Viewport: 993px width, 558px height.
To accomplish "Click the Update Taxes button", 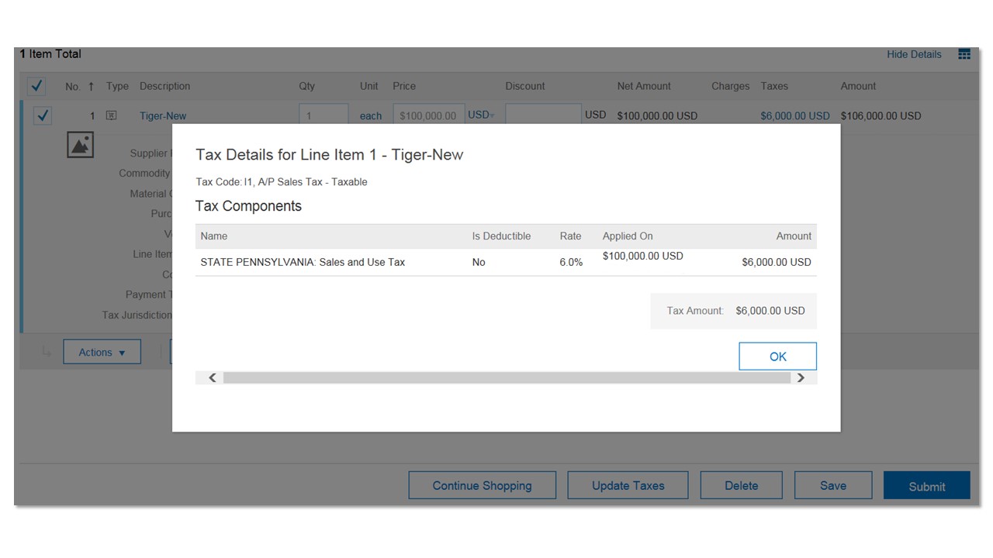I will [x=628, y=486].
